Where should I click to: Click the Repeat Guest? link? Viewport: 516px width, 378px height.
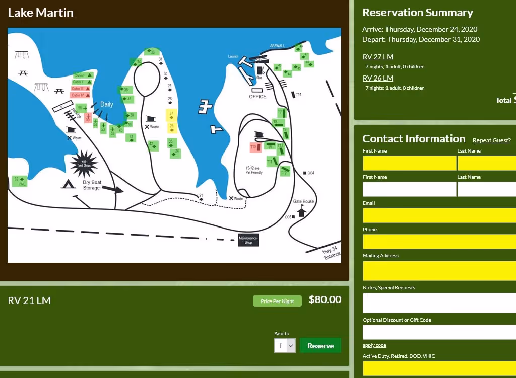[x=491, y=140]
